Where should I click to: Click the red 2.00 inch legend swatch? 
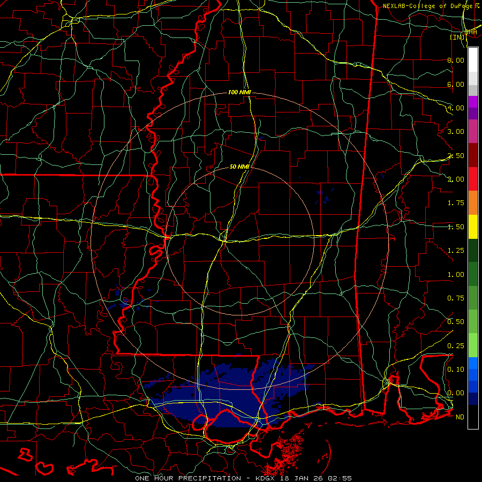click(473, 179)
